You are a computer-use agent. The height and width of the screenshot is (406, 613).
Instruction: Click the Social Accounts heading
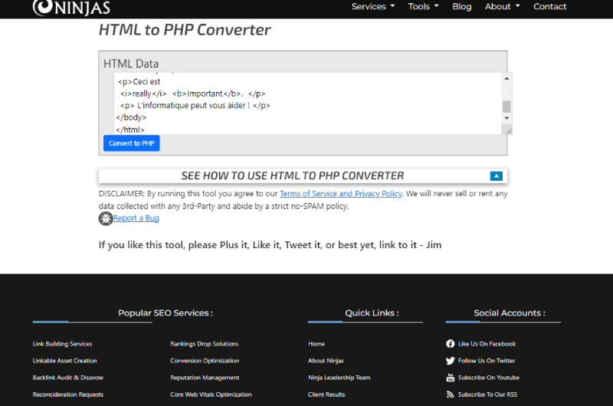click(510, 313)
